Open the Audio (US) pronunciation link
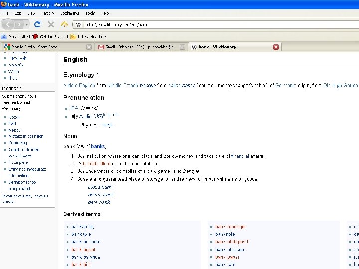 [x=91, y=116]
